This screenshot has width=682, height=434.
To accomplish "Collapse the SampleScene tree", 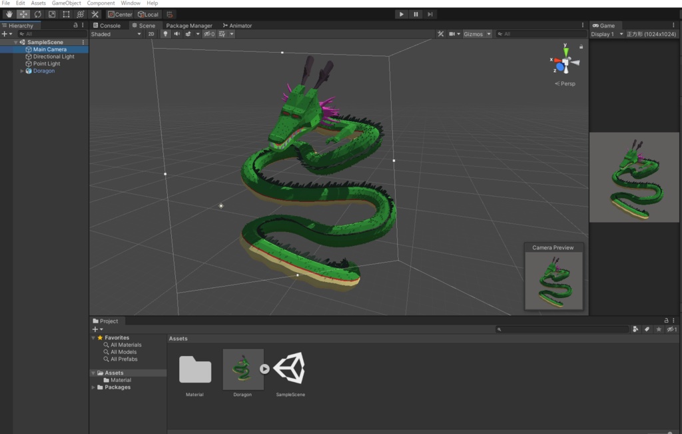I will coord(16,42).
